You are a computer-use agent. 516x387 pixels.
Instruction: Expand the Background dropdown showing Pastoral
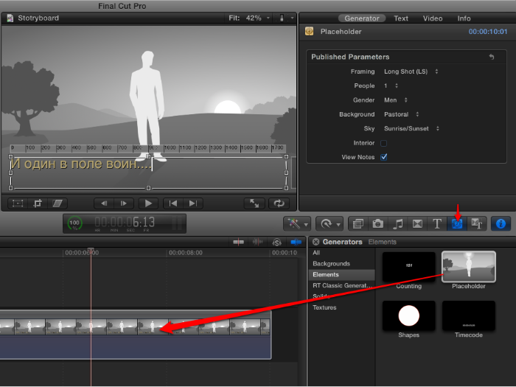pyautogui.click(x=402, y=114)
